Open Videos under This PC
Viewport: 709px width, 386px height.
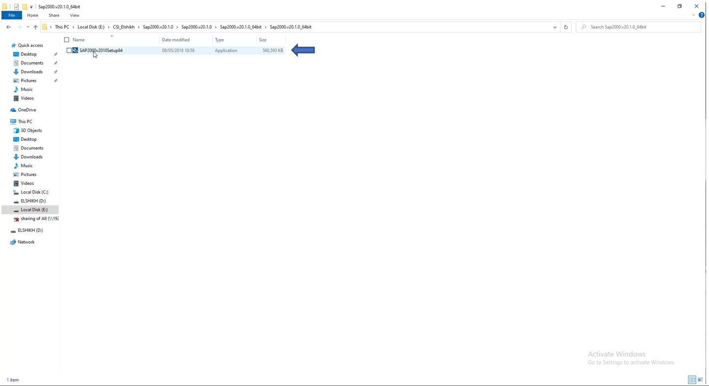click(x=27, y=183)
